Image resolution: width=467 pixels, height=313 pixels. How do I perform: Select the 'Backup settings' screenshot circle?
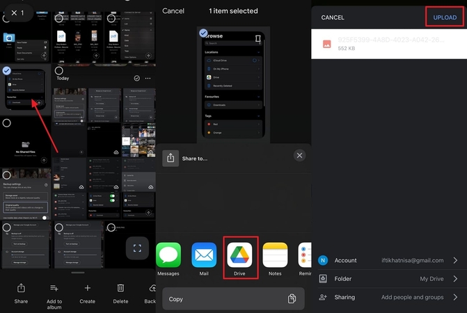coord(6,175)
